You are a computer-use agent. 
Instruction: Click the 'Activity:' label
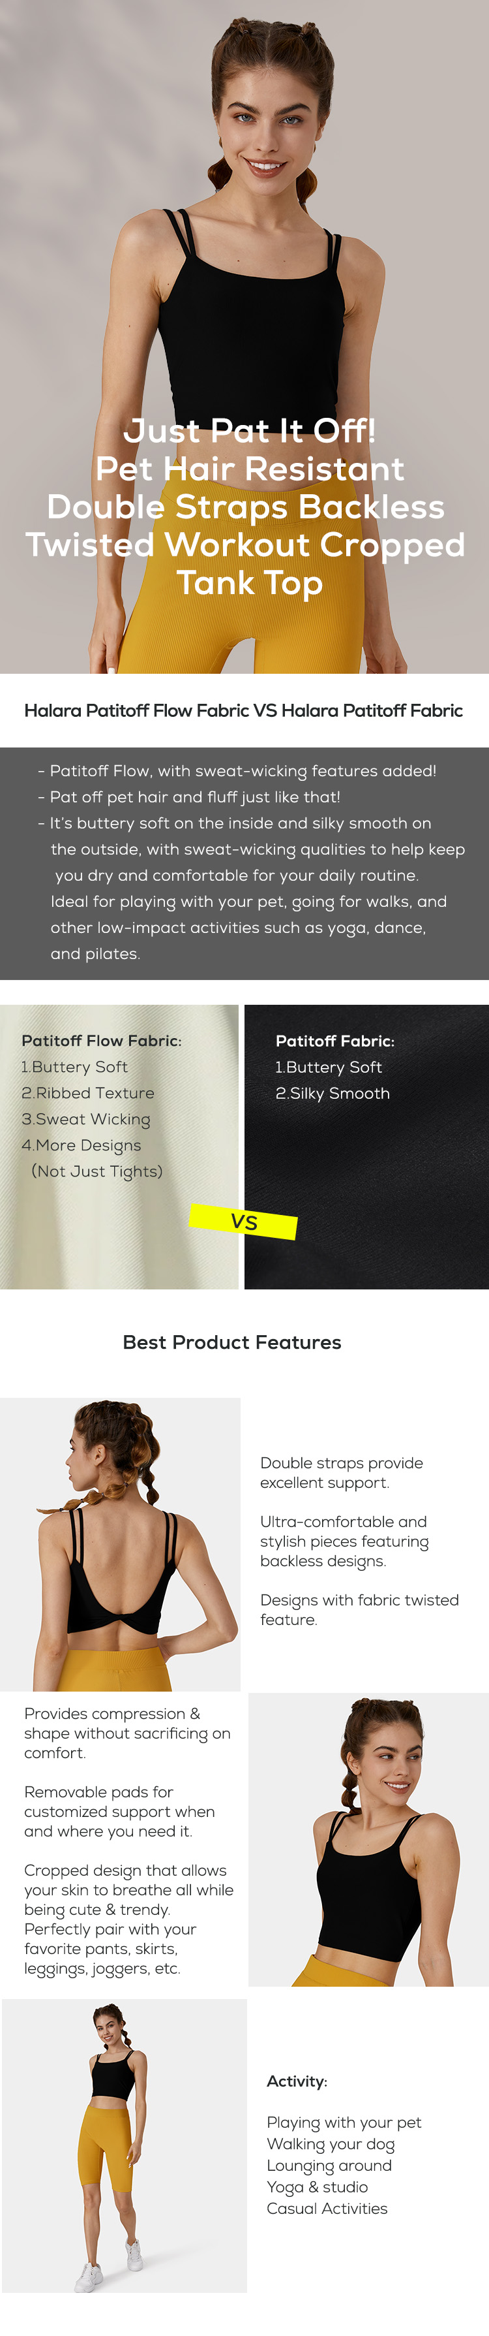[x=297, y=2081]
